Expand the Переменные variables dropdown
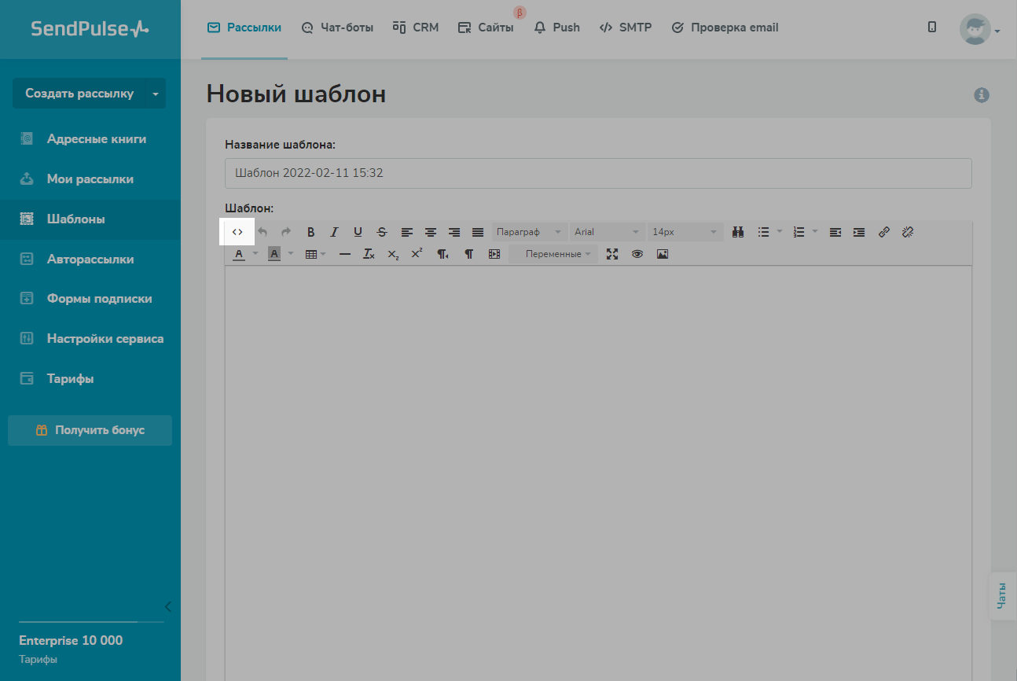This screenshot has width=1017, height=681. pyautogui.click(x=557, y=254)
